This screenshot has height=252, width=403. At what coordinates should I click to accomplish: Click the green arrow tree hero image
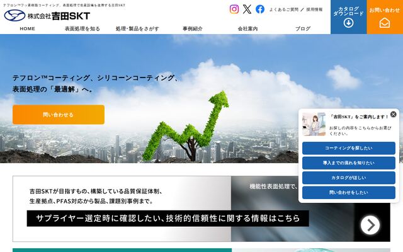coord(185,126)
